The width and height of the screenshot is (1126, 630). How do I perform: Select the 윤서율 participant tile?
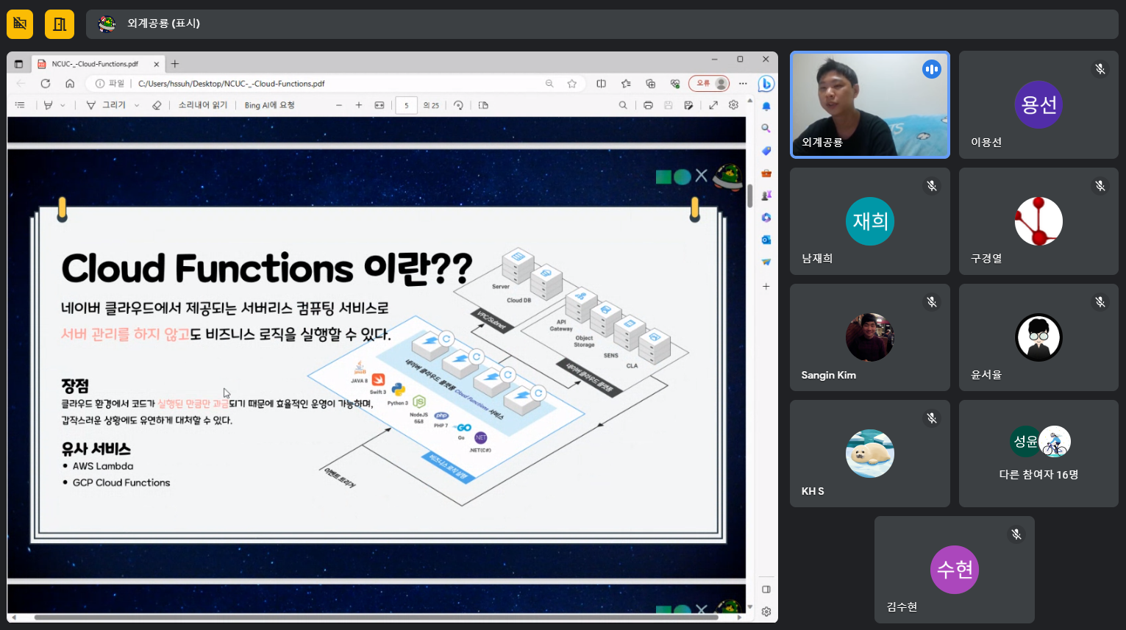tap(1038, 337)
